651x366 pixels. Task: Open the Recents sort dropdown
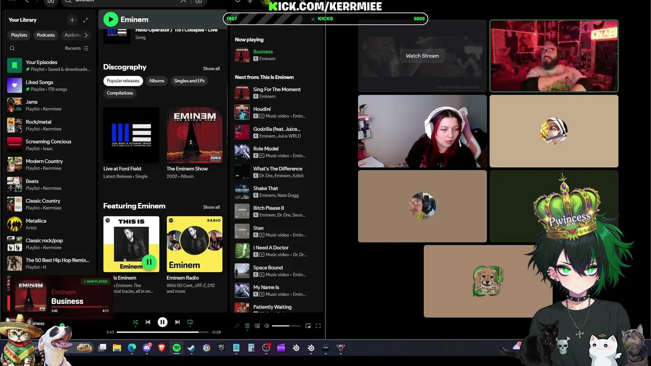[x=77, y=48]
